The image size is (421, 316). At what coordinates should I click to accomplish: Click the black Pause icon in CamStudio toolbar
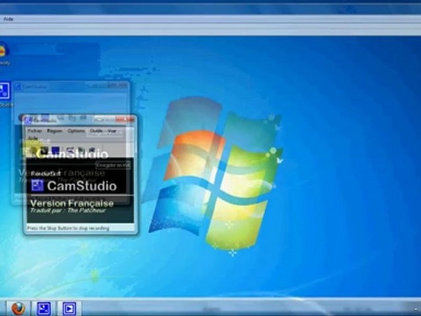[45, 151]
